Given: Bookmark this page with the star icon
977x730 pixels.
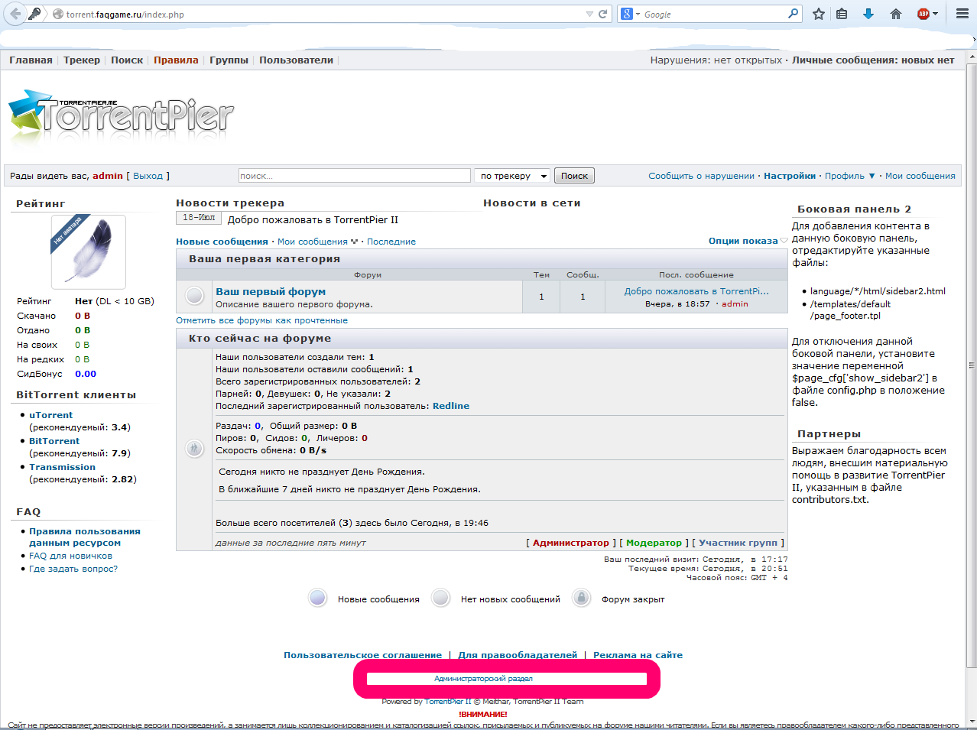Looking at the screenshot, I should coord(819,14).
